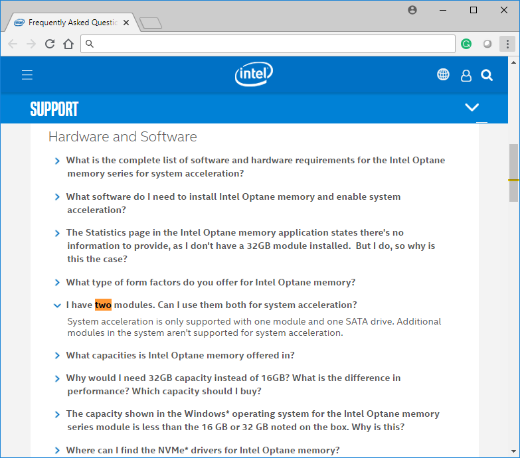This screenshot has width=520, height=458.
Task: Click the SUPPORT heading
Action: coord(54,109)
